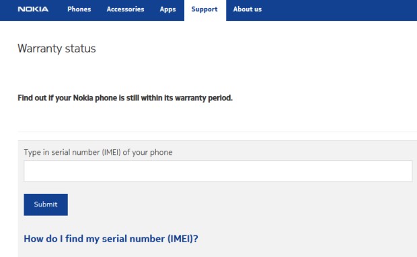Select the Apps navigation item
Viewport: 417px width, 257px height.
(x=167, y=9)
